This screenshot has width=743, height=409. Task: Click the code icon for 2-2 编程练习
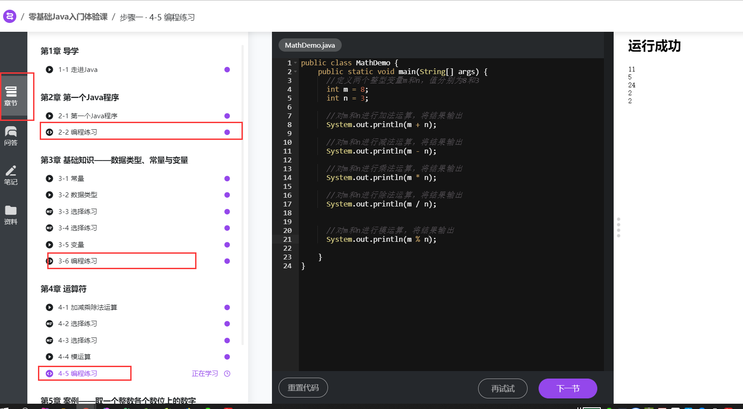49,132
